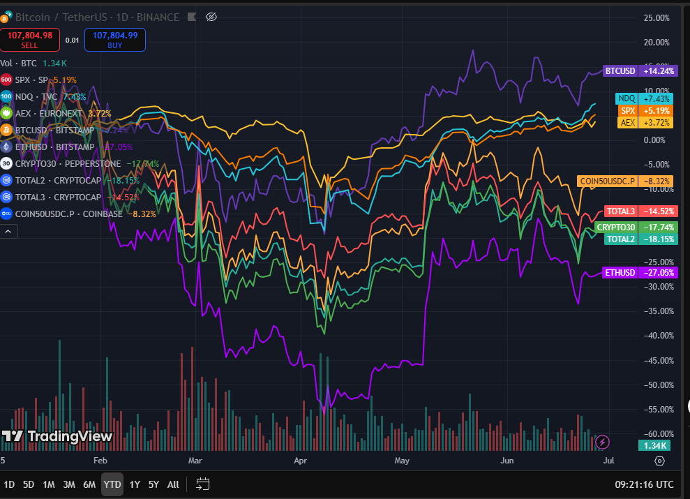Click the TradingView logo

point(57,436)
